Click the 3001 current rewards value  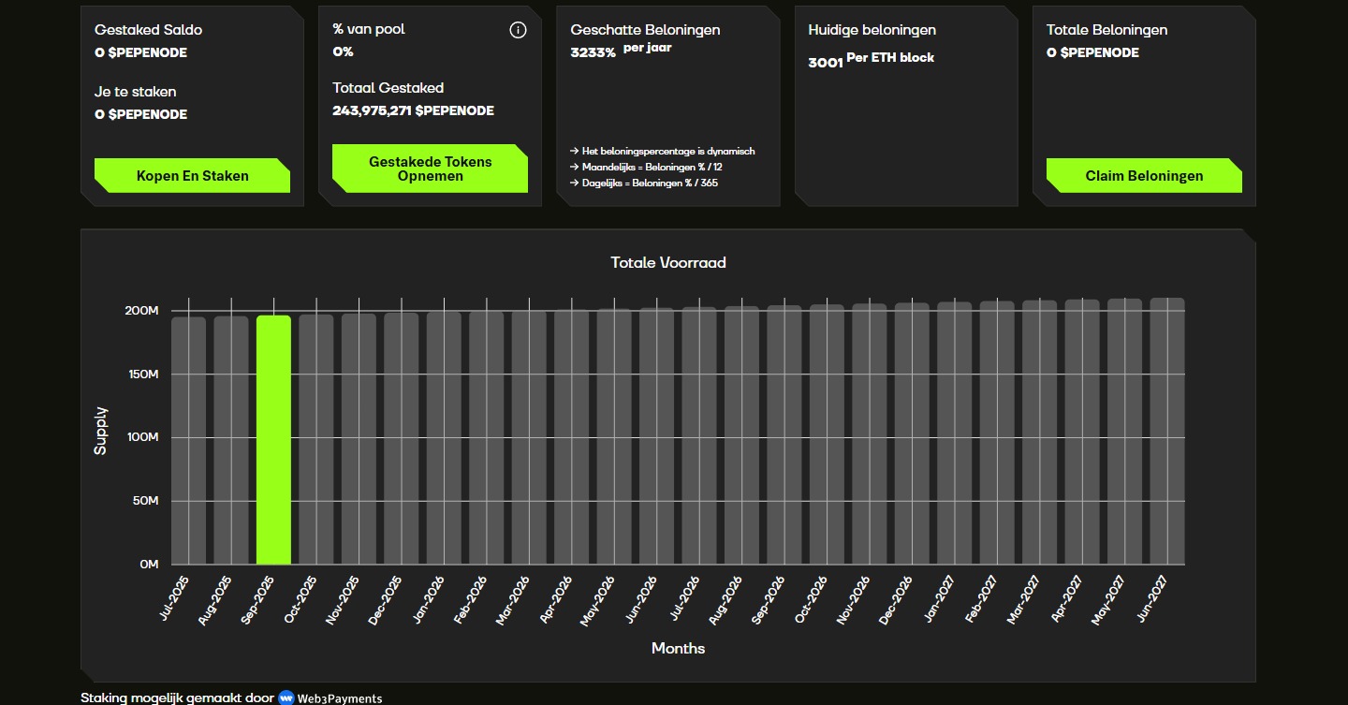coord(826,62)
